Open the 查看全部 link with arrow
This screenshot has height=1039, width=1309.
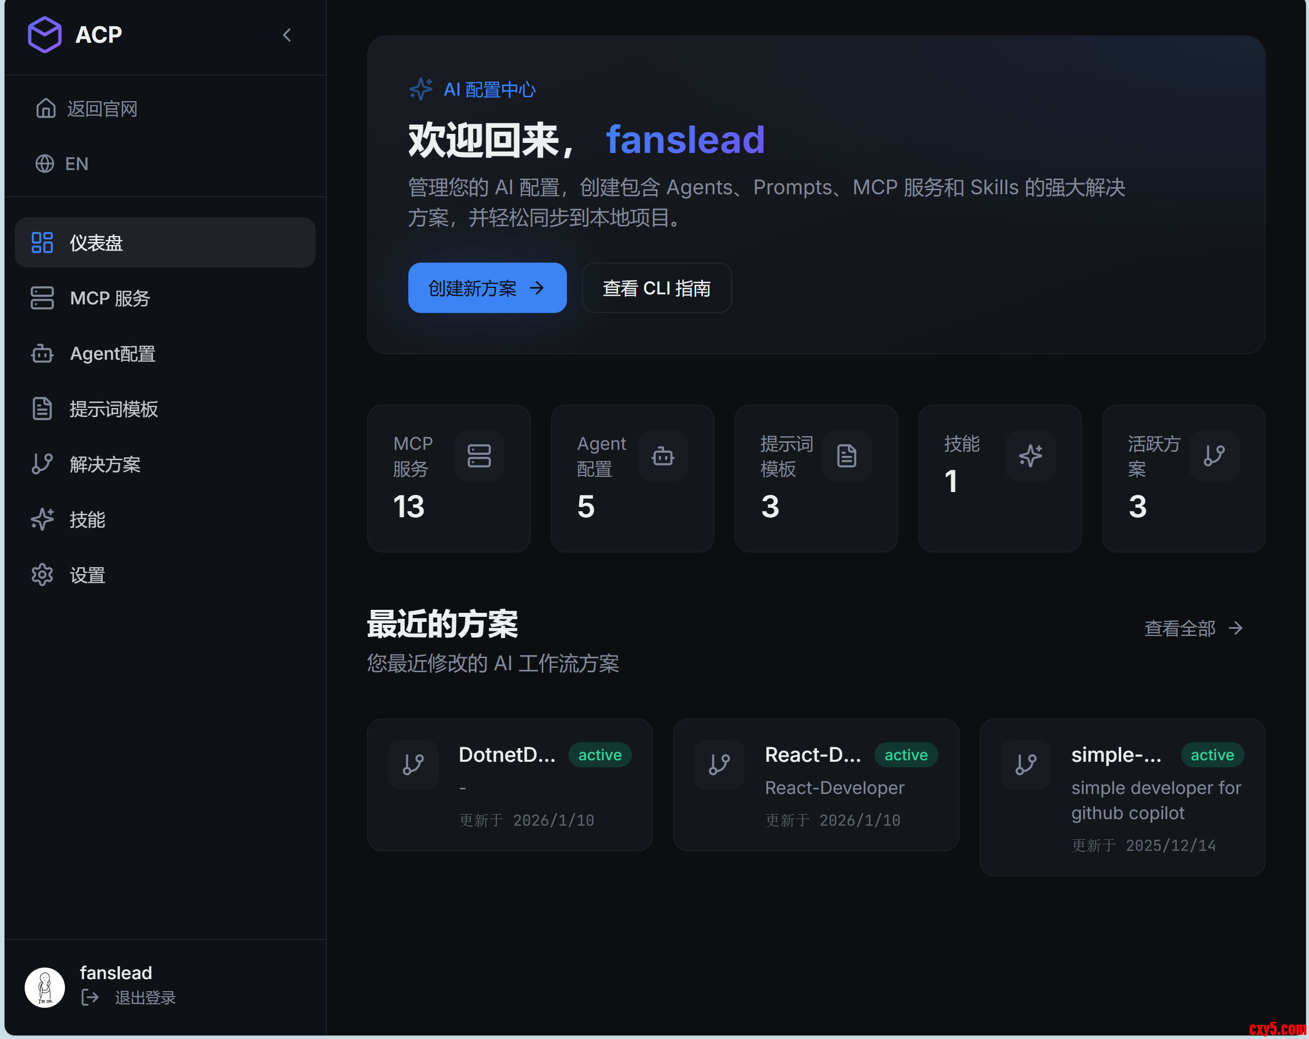tap(1193, 628)
